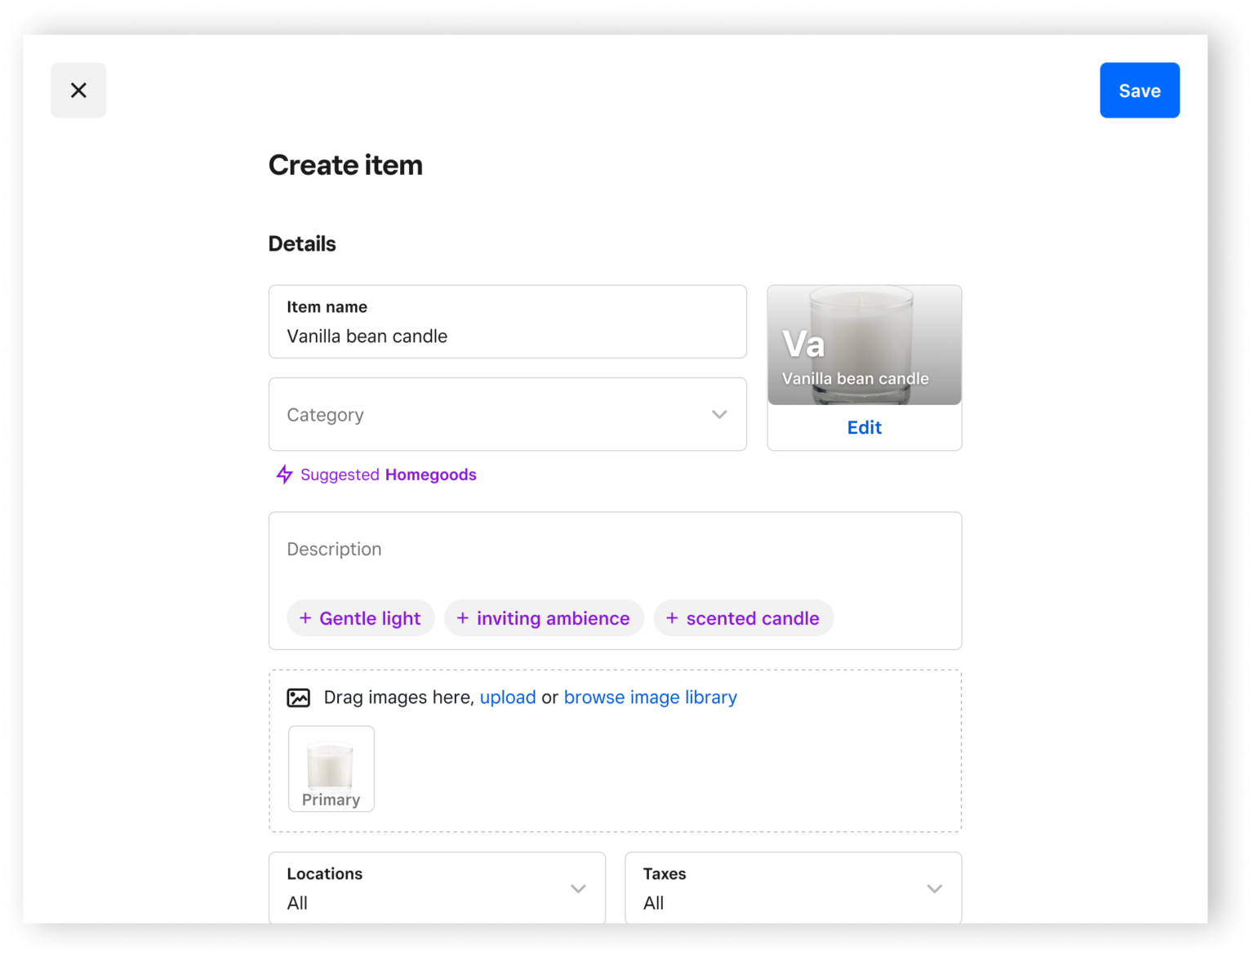1254x958 pixels.
Task: Click the Save button
Action: 1139,91
